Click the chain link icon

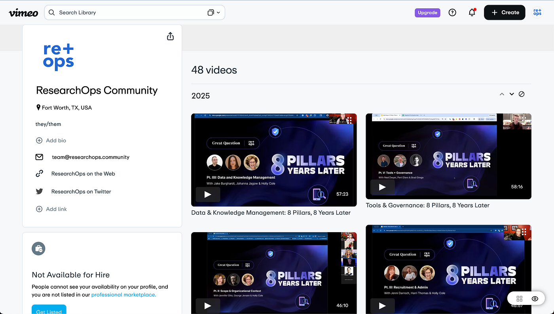39,174
